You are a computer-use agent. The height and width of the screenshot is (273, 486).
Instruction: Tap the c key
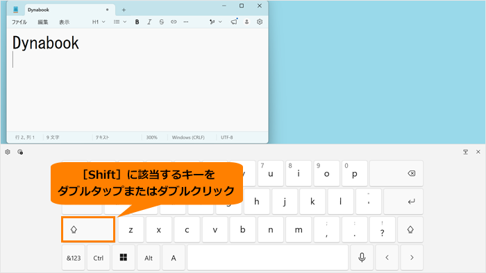(x=187, y=230)
